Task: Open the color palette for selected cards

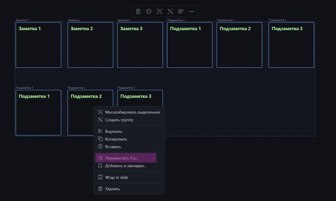Action: [149, 12]
